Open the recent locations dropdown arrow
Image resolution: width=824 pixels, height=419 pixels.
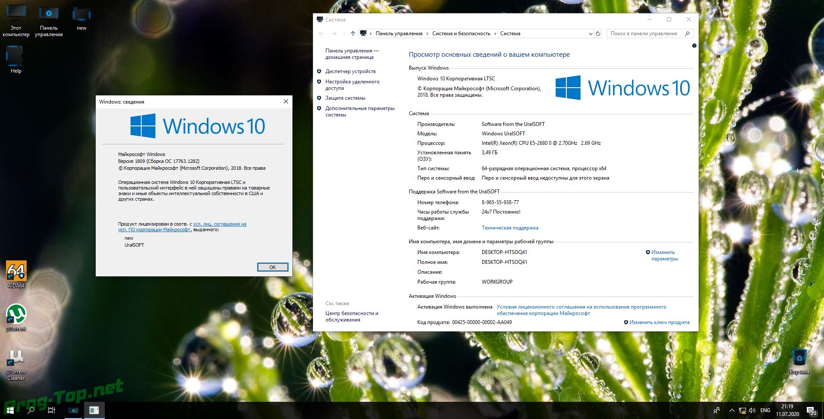point(344,34)
